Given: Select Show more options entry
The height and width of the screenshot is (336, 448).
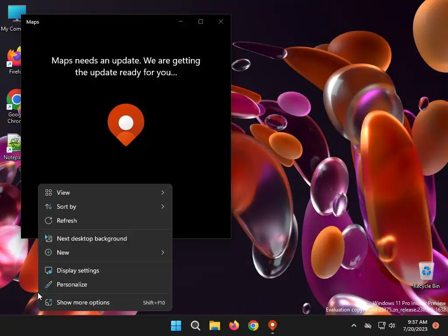Looking at the screenshot, I should 105,303.
